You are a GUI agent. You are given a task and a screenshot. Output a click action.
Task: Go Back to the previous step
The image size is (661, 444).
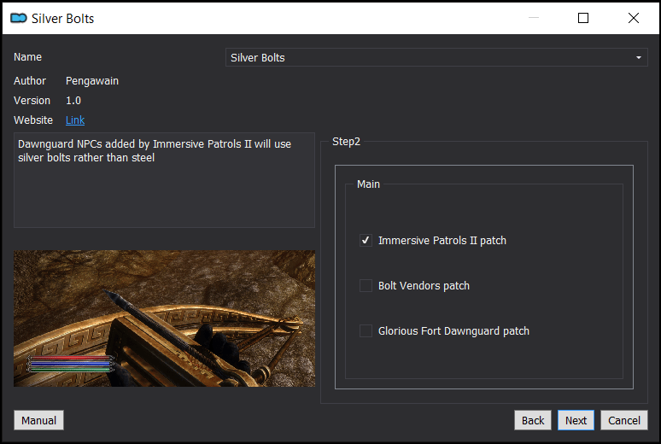[x=532, y=420]
